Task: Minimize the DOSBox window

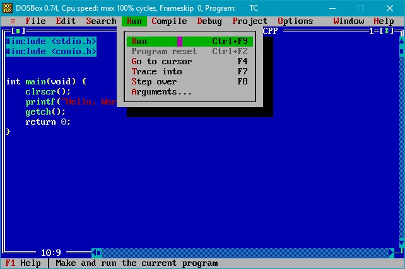Action: click(x=332, y=8)
